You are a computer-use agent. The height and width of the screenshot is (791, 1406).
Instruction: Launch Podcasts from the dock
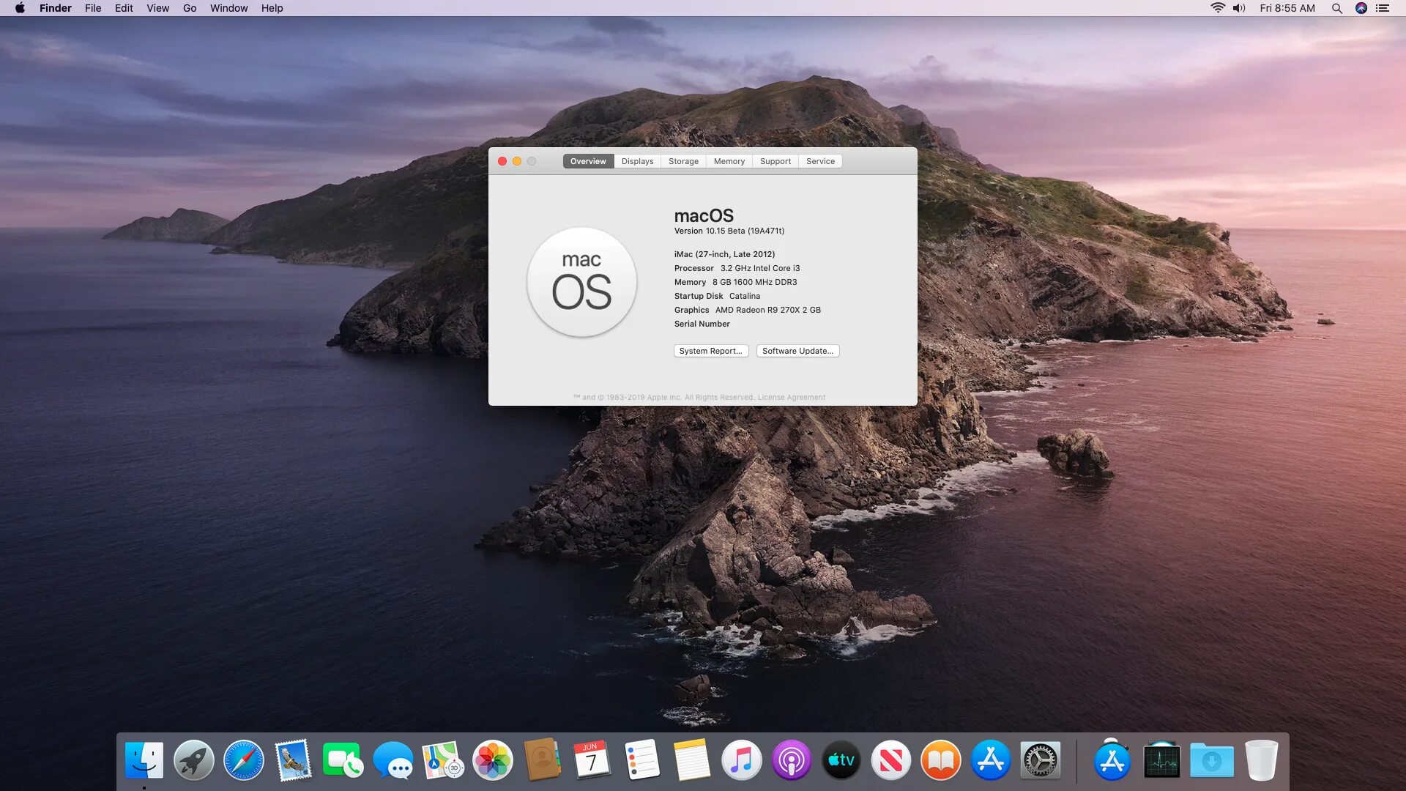point(791,760)
